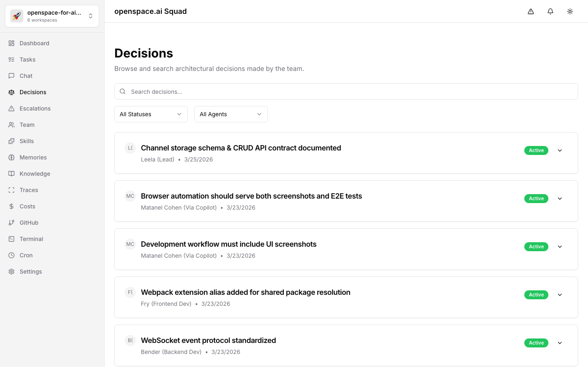The image size is (588, 367).
Task: Select the Tasks icon in the sidebar
Action: (x=11, y=60)
